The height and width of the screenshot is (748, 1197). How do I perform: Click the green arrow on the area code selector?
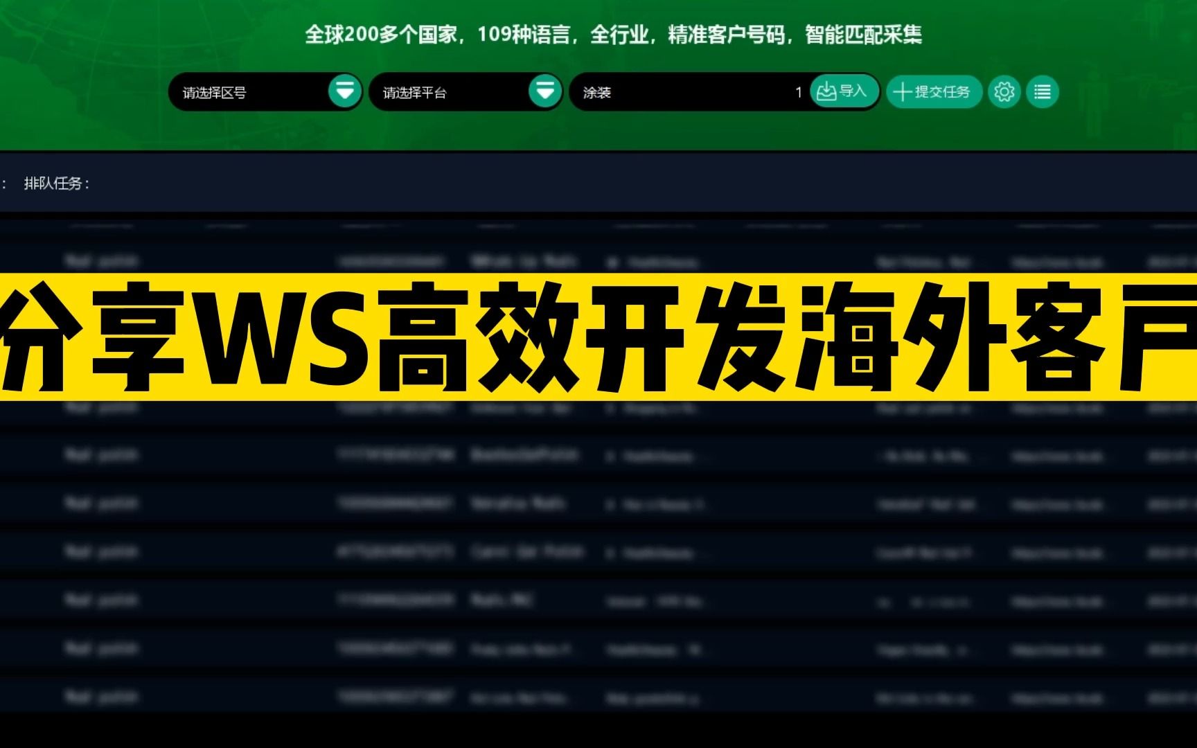[344, 91]
